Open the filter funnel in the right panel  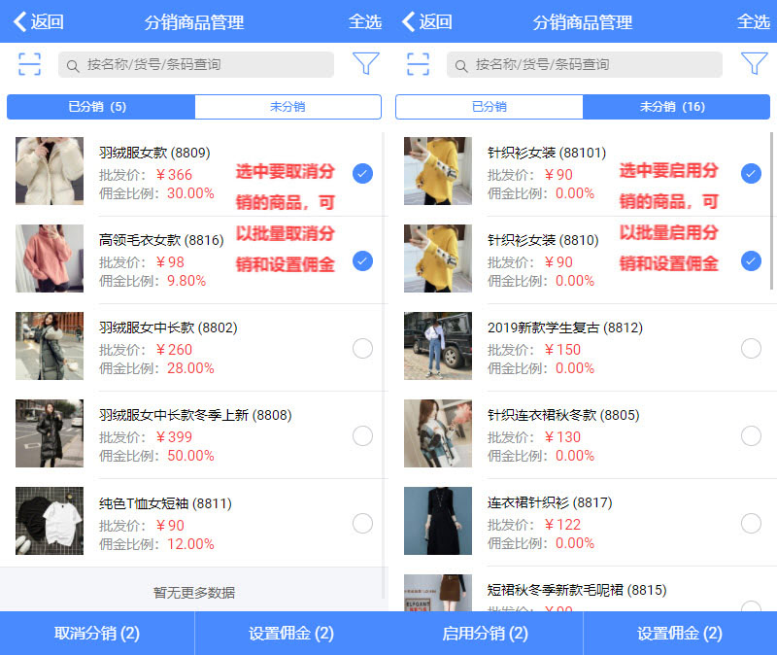[754, 64]
